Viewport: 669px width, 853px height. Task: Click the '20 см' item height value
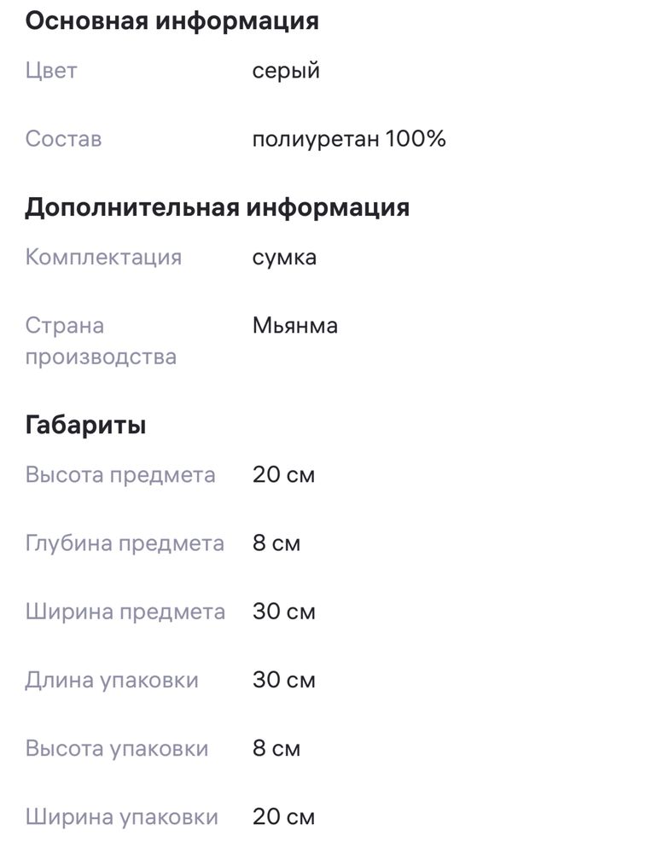[x=283, y=475]
